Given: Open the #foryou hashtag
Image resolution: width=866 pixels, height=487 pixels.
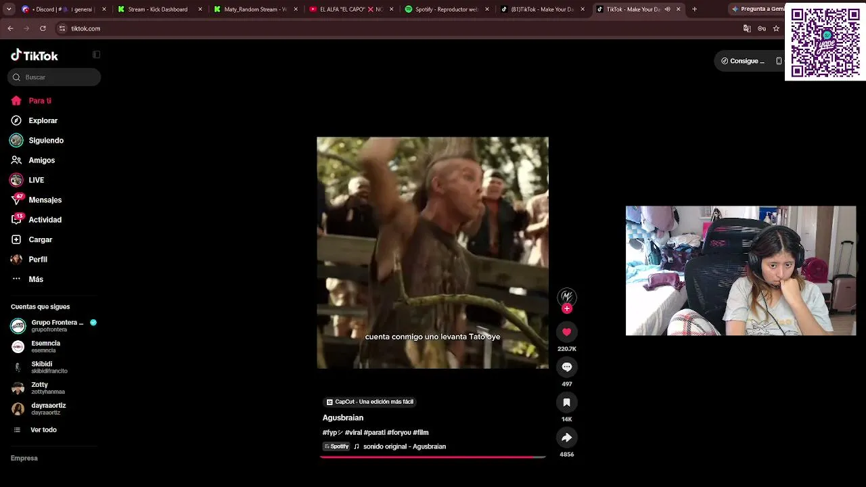Looking at the screenshot, I should 399,433.
